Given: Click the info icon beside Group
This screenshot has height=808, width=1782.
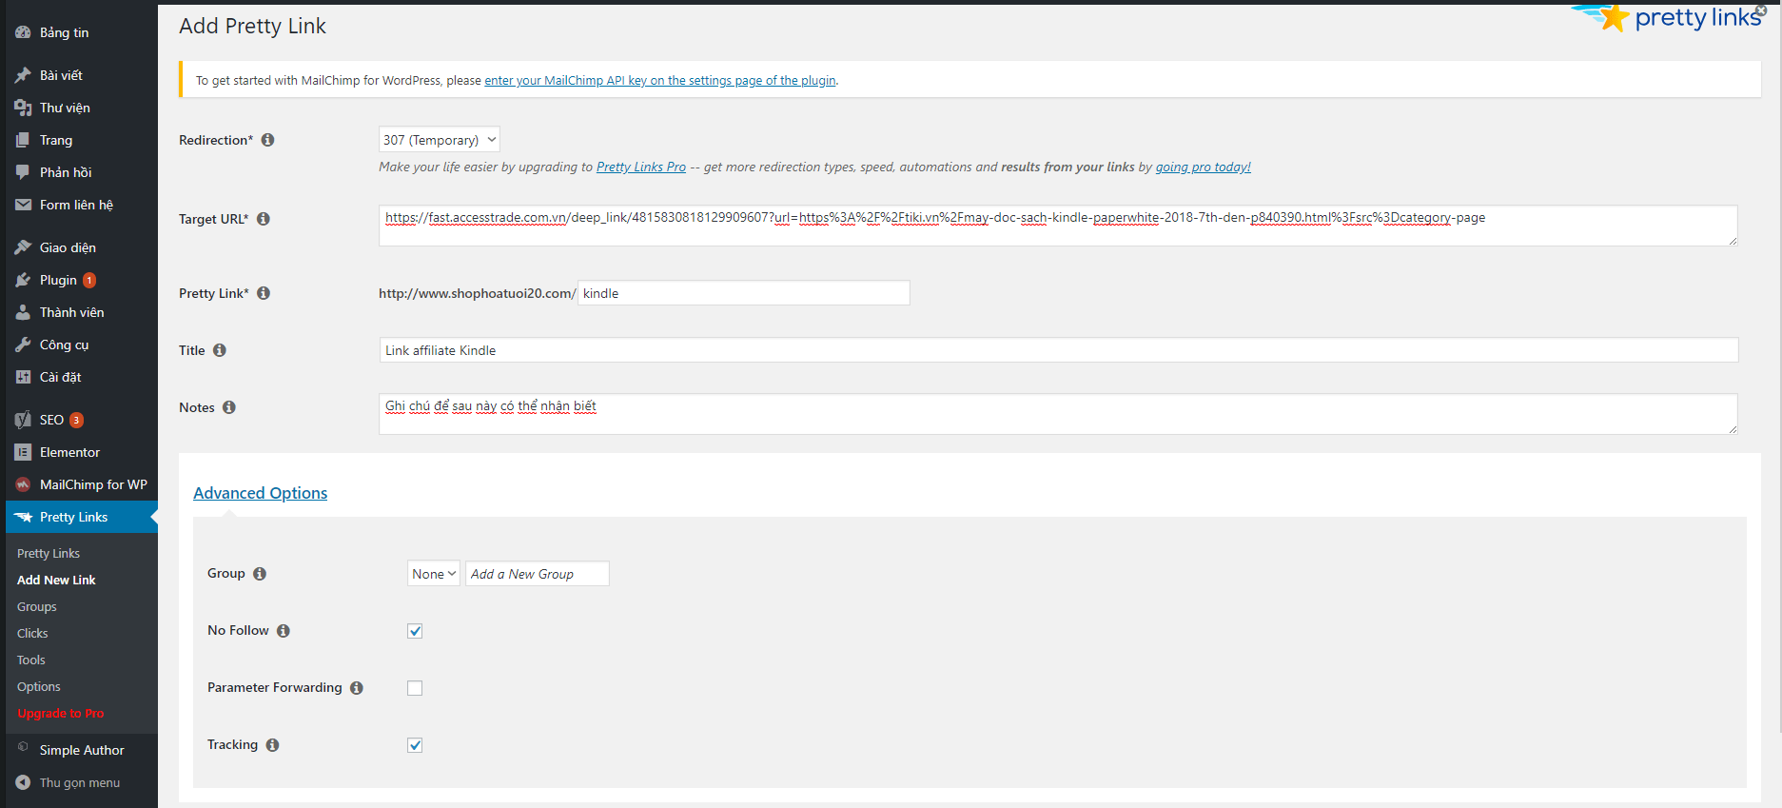Looking at the screenshot, I should pos(260,574).
